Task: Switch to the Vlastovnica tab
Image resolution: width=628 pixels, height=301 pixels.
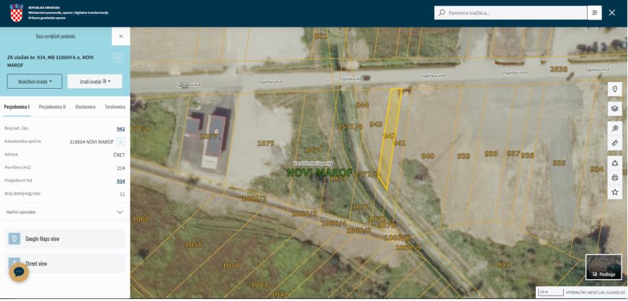Action: [85, 107]
